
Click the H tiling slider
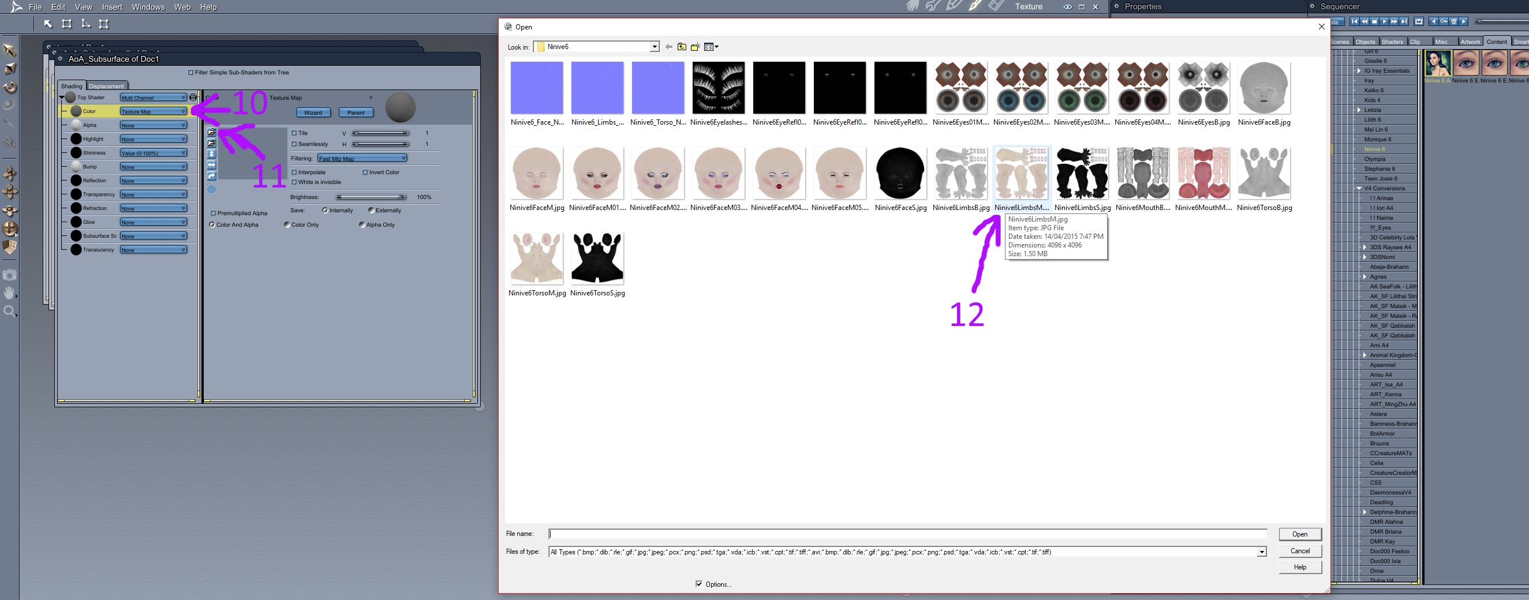pyautogui.click(x=380, y=144)
